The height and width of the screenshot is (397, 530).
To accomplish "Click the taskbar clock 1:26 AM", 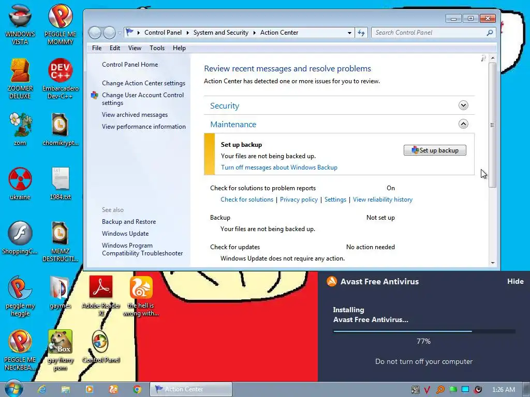I will click(x=503, y=390).
